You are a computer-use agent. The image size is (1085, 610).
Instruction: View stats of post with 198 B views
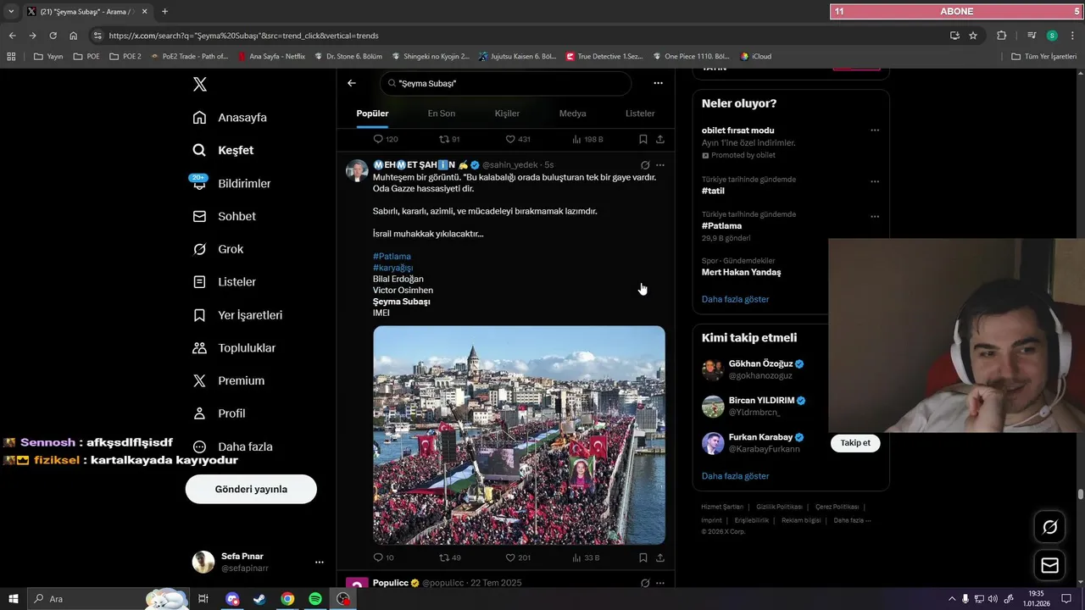pyautogui.click(x=587, y=139)
